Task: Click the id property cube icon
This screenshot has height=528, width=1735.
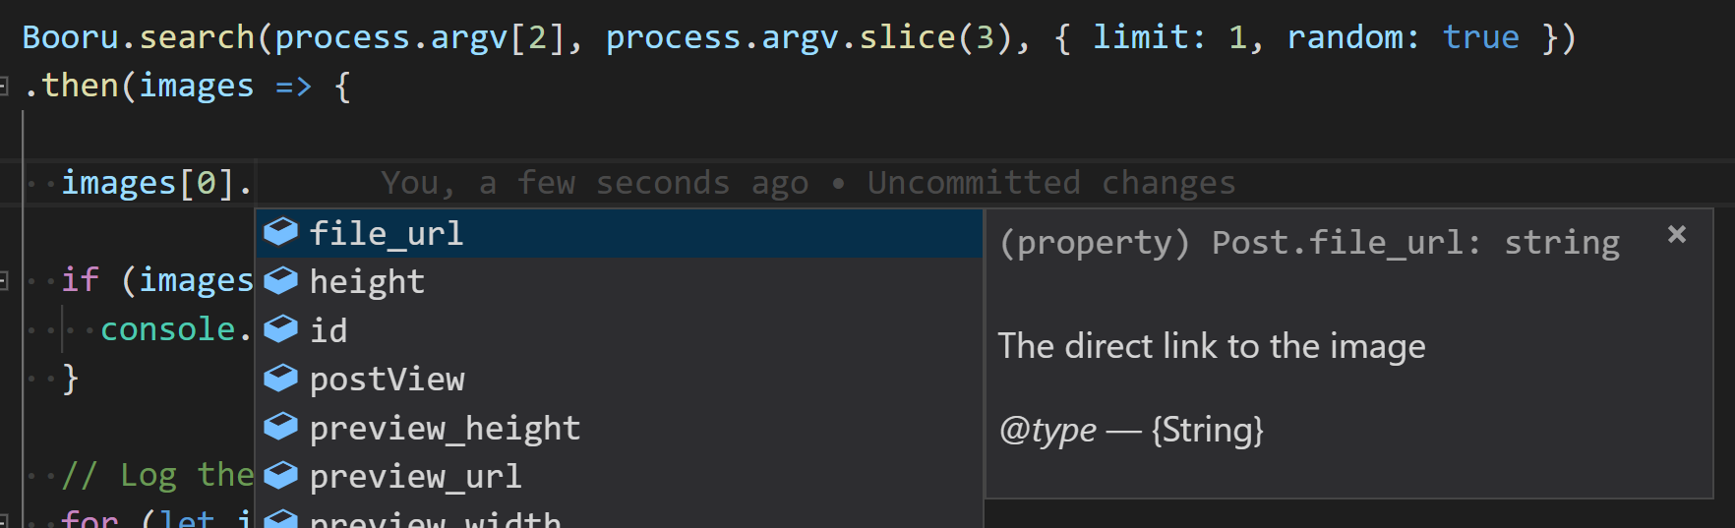Action: pos(280,329)
